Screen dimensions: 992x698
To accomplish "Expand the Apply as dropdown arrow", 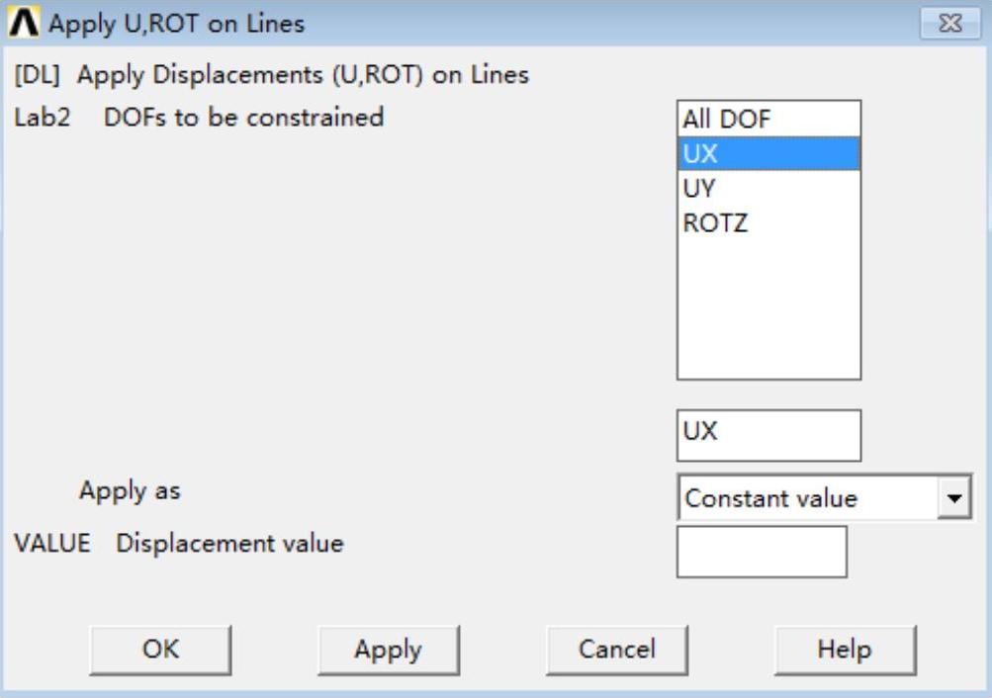I will click(x=953, y=498).
